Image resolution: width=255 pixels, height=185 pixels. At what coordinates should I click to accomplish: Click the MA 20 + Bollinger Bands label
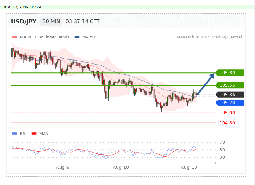pyautogui.click(x=45, y=37)
